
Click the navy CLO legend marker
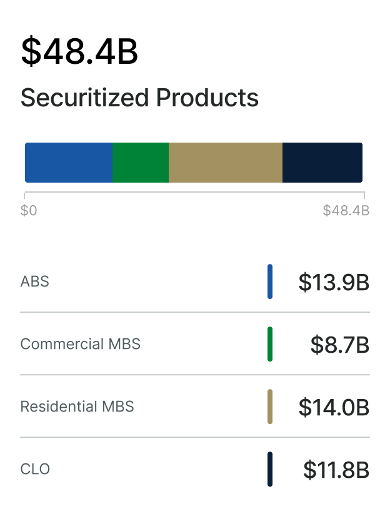(270, 469)
